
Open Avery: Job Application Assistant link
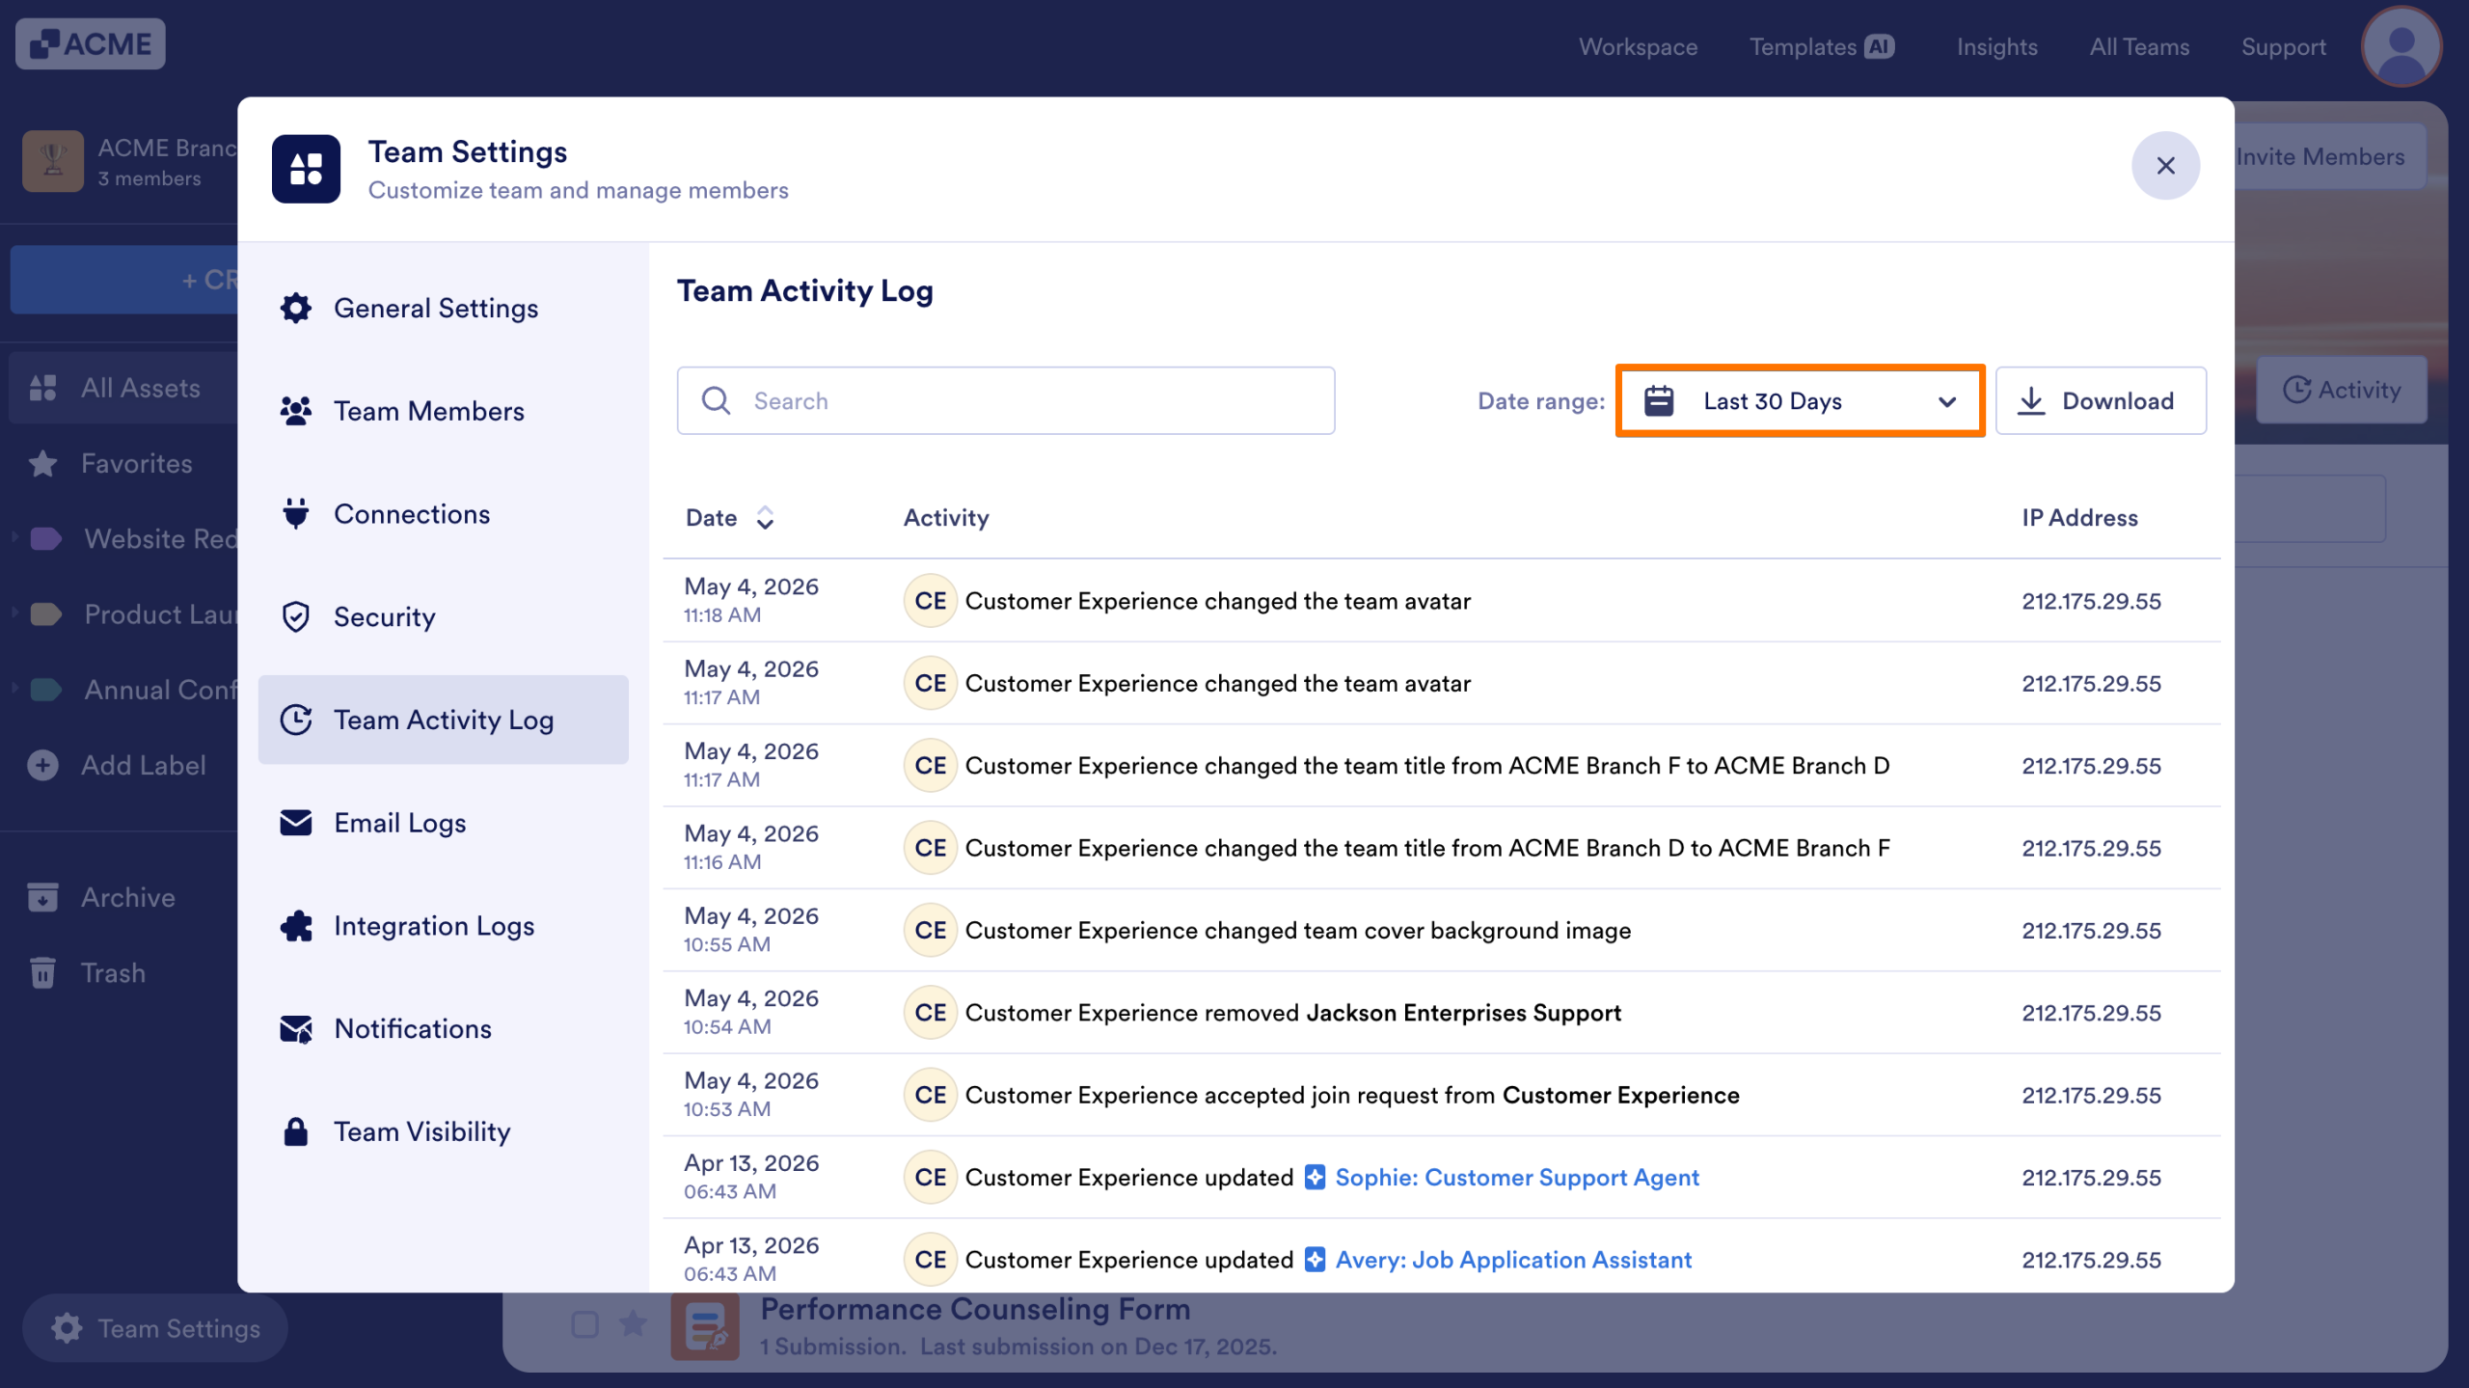(1513, 1260)
